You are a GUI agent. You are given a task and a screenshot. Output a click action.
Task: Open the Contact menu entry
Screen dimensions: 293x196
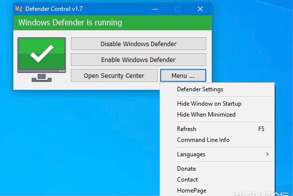[x=217, y=180]
